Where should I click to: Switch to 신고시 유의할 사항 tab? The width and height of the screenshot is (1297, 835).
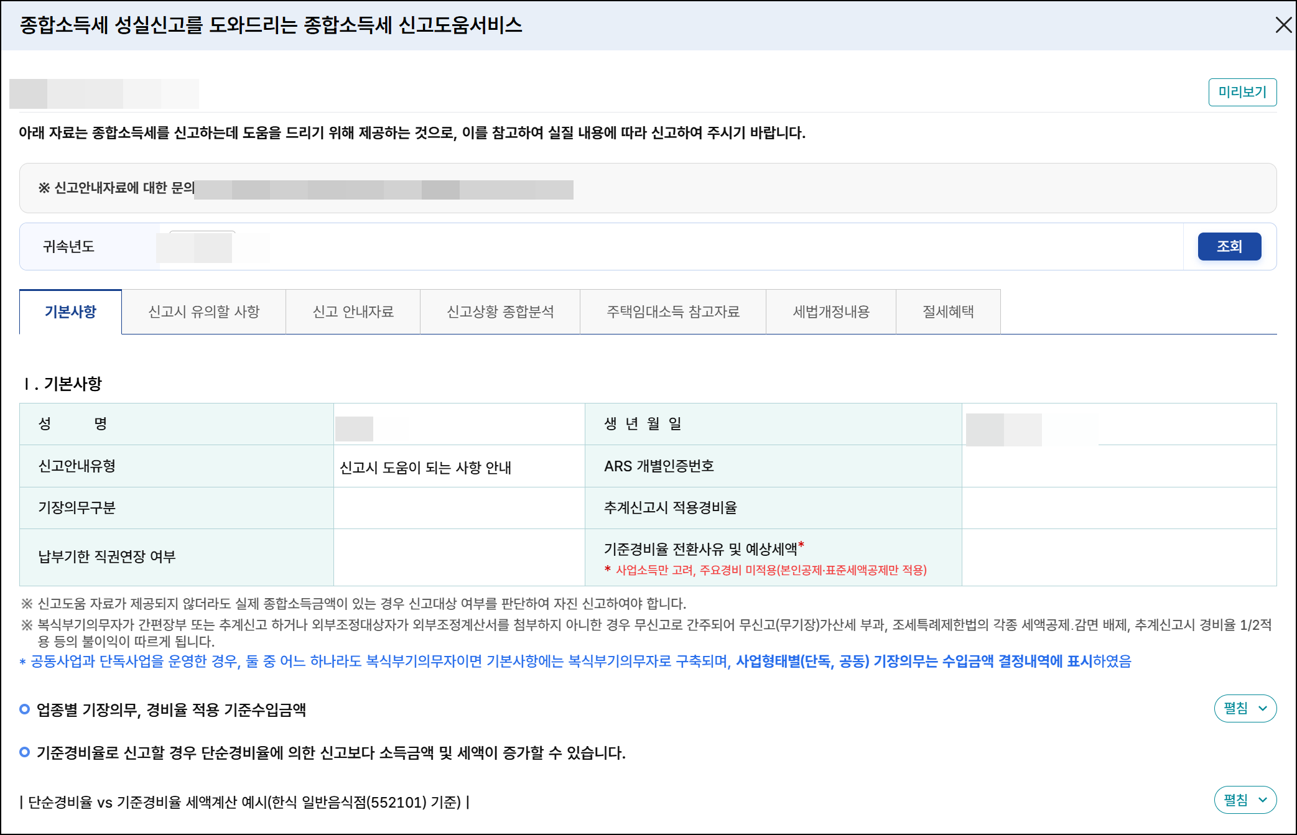click(x=203, y=311)
